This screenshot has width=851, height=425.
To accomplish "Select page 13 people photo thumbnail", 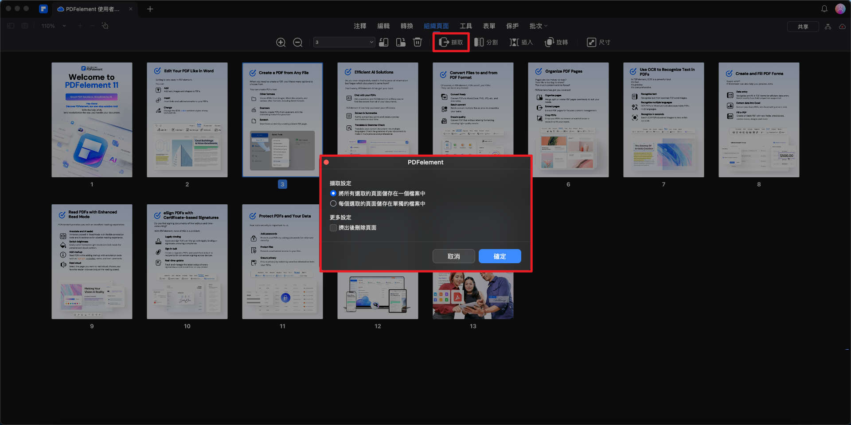I will pyautogui.click(x=473, y=296).
